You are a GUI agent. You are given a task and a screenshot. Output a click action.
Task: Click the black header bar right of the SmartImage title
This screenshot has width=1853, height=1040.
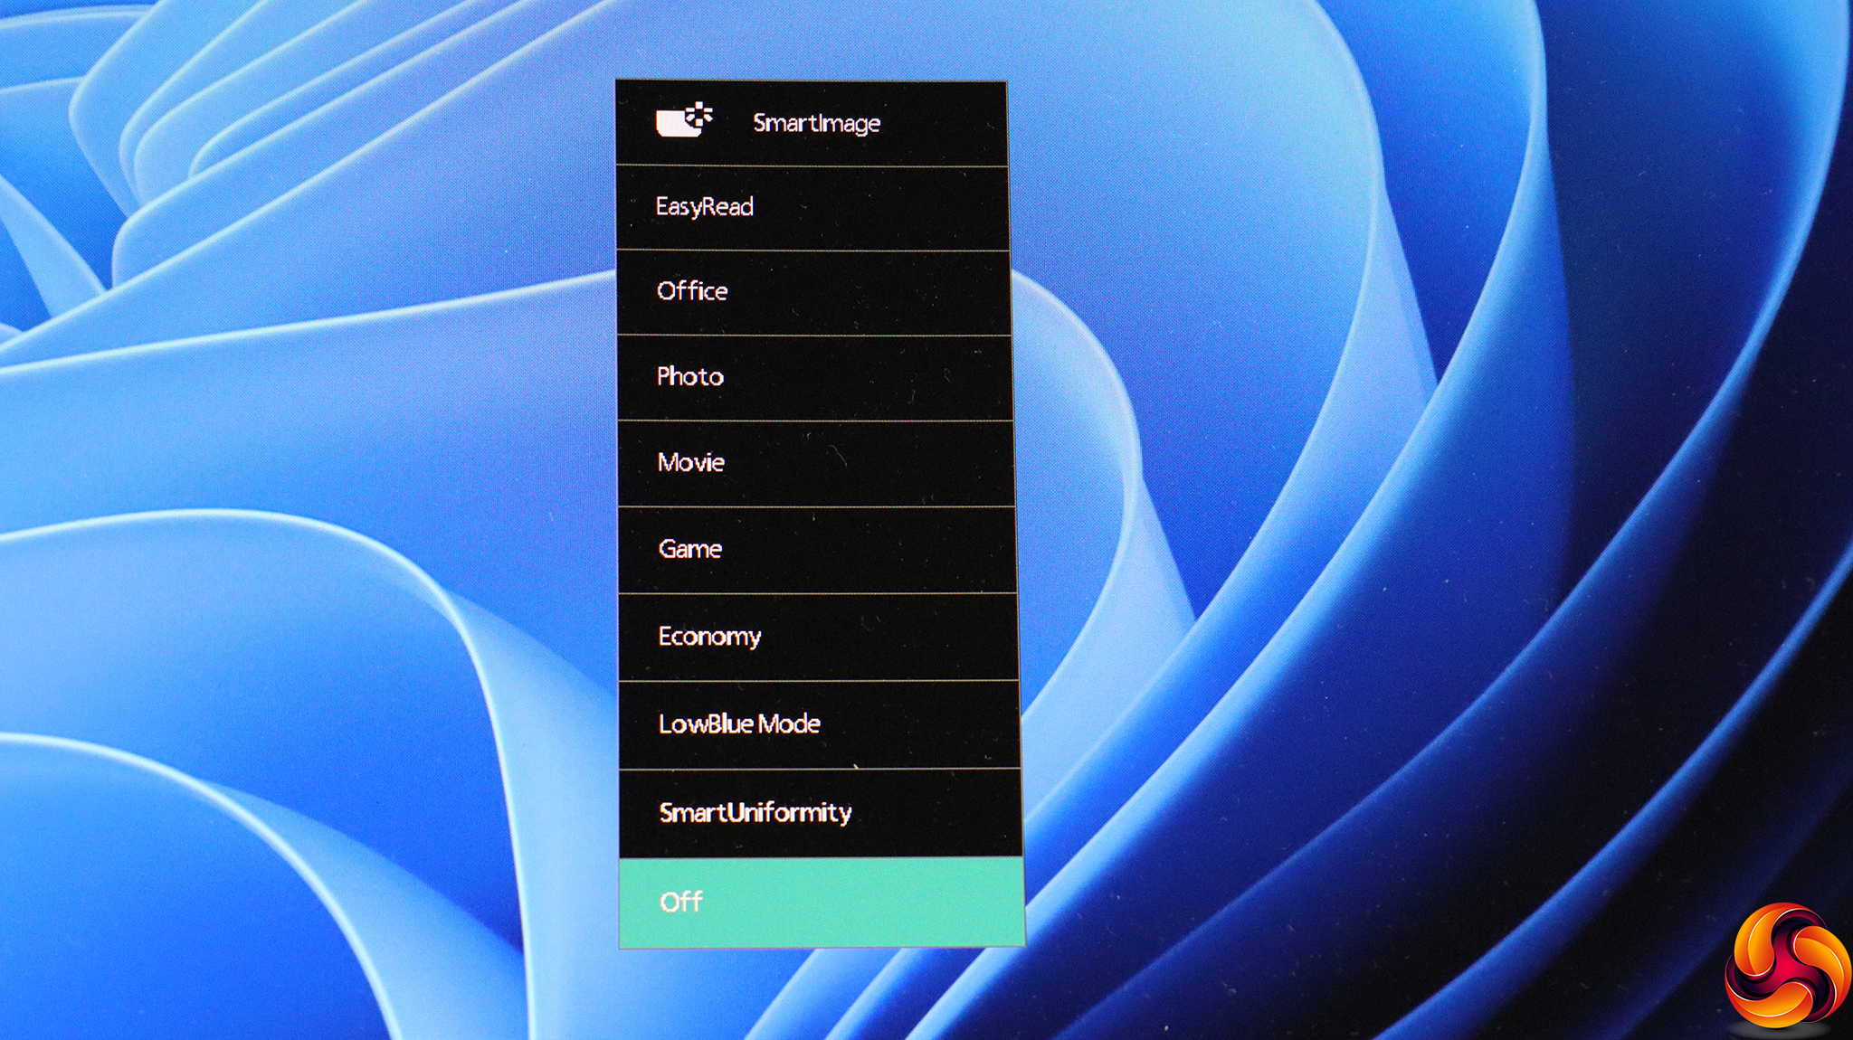(x=946, y=123)
